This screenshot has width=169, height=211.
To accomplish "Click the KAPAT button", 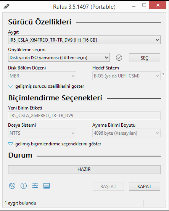I will tap(145, 186).
